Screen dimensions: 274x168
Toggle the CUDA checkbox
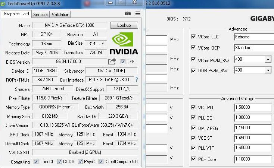tap(59, 162)
